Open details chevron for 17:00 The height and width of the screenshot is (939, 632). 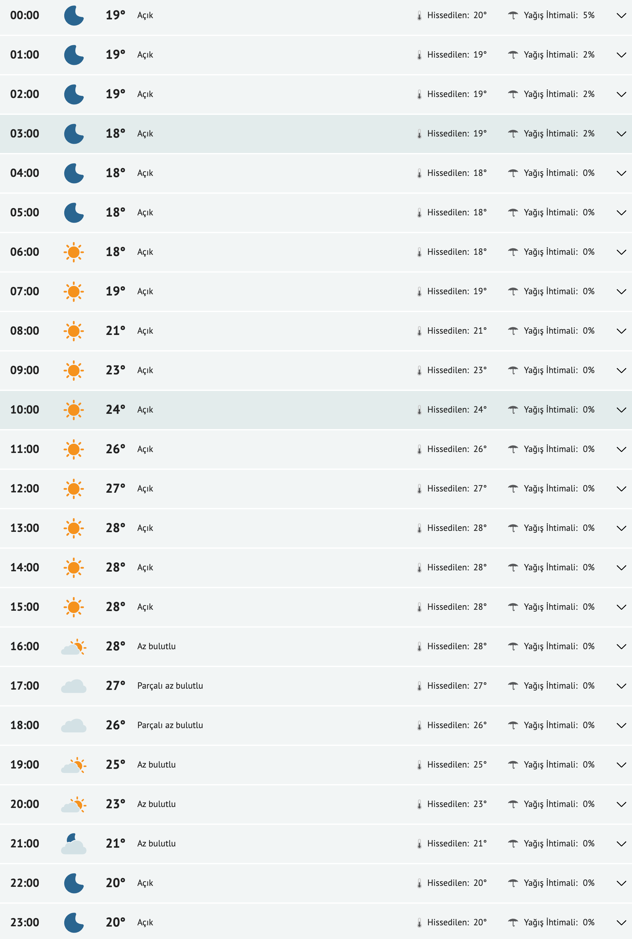pos(621,686)
